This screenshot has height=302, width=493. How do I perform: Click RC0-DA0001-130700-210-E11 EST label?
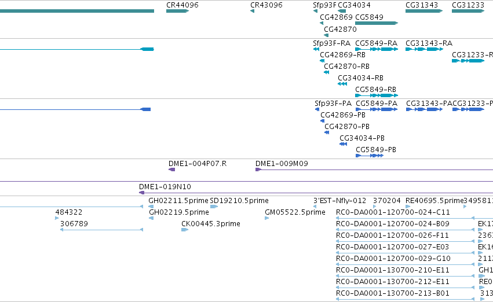392,270
